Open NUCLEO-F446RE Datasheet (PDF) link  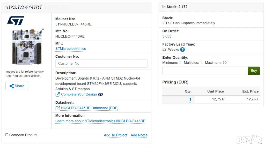90,108
